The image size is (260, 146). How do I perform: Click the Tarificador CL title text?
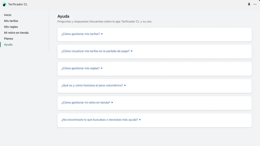click(x=18, y=4)
